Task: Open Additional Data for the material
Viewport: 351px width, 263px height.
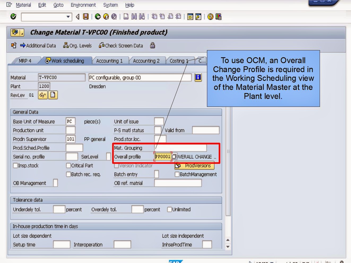Action: pyautogui.click(x=38, y=45)
